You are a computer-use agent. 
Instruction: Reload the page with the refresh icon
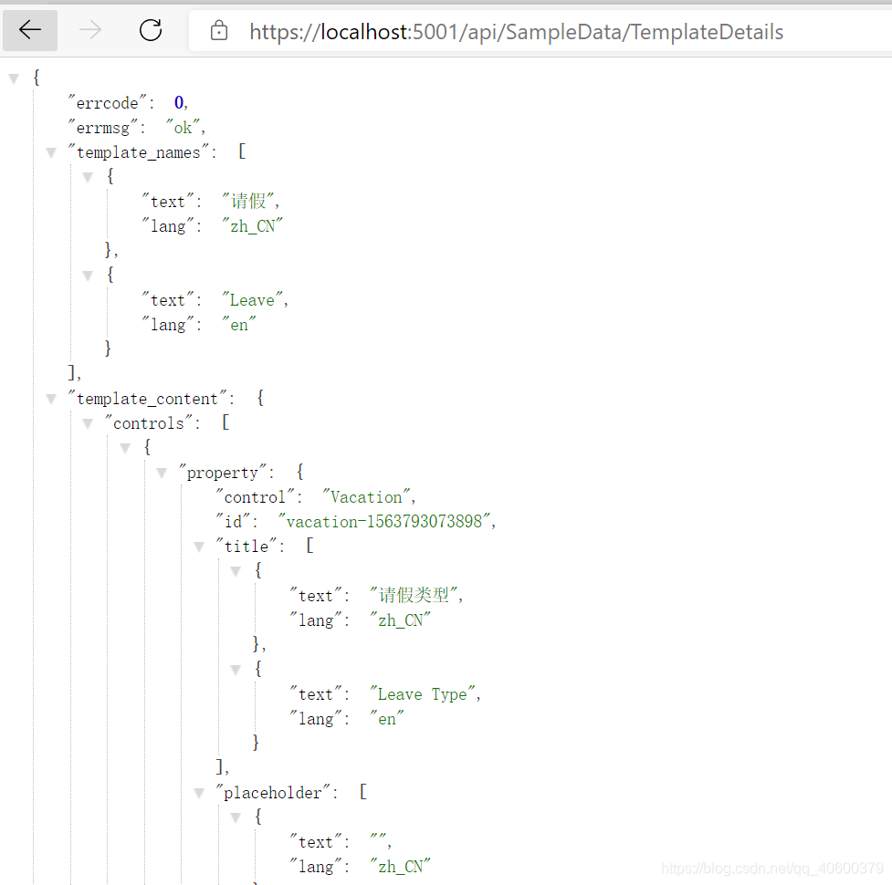tap(151, 30)
